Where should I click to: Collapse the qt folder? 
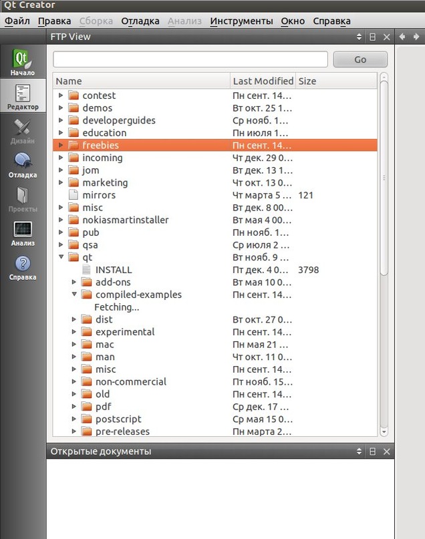tap(61, 256)
